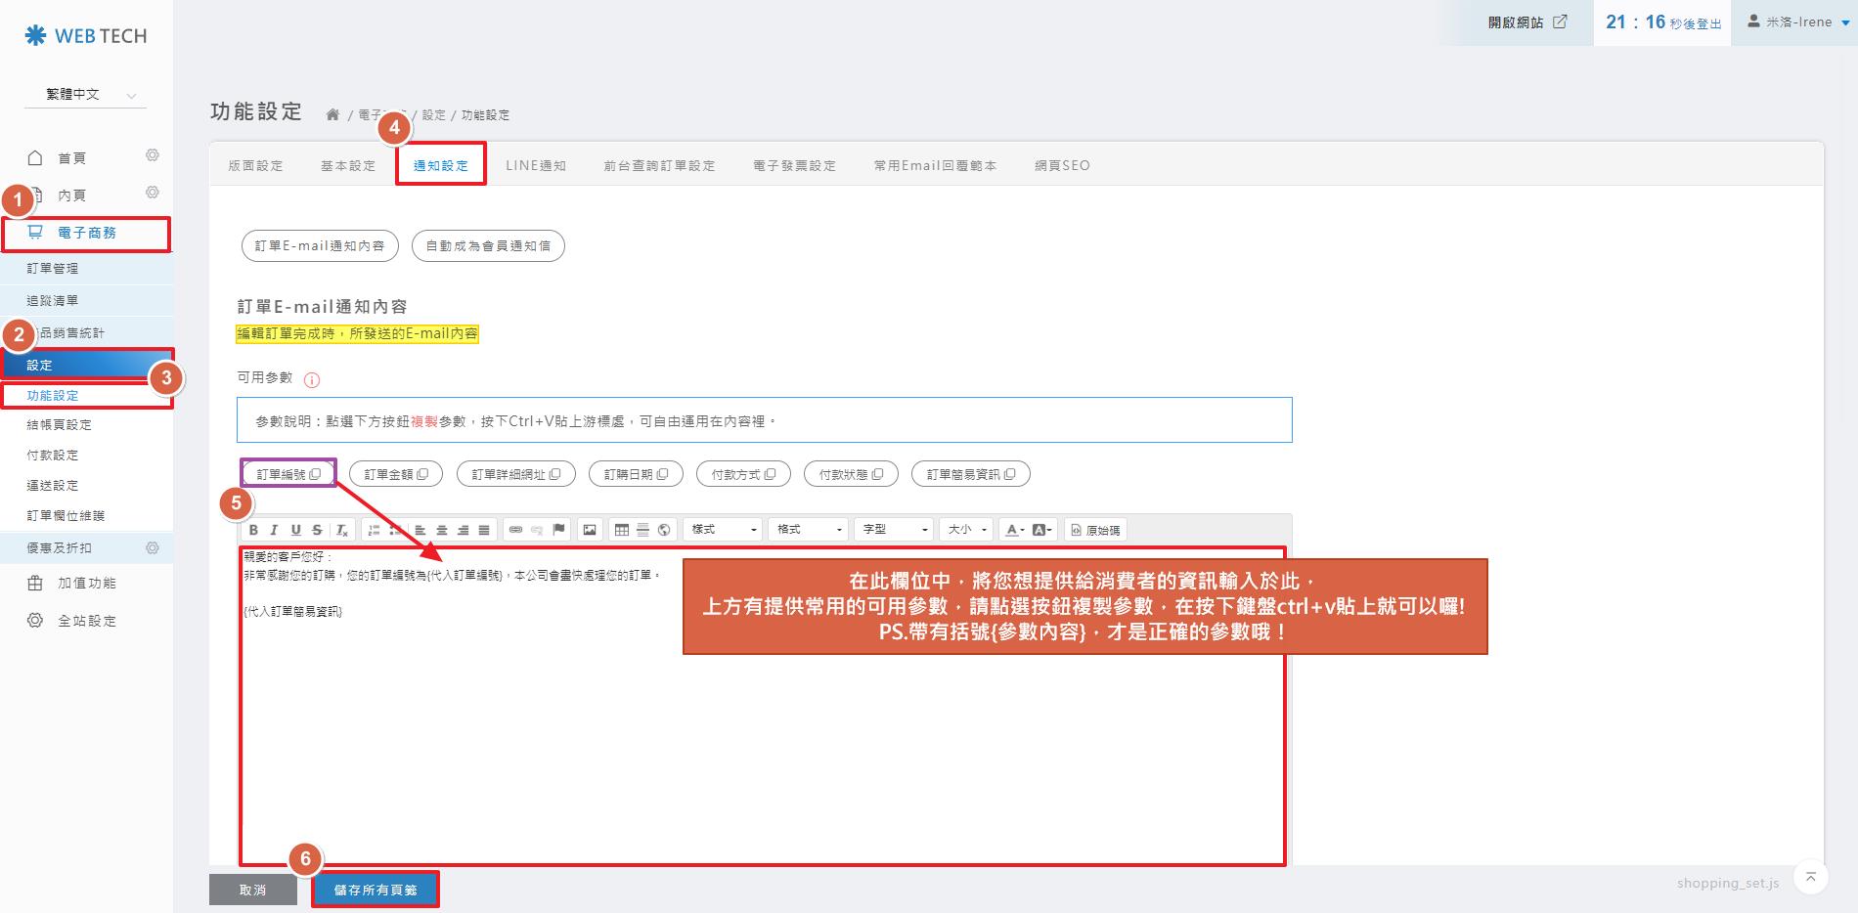Insert a table in the editor
This screenshot has height=913, width=1858.
pos(621,530)
